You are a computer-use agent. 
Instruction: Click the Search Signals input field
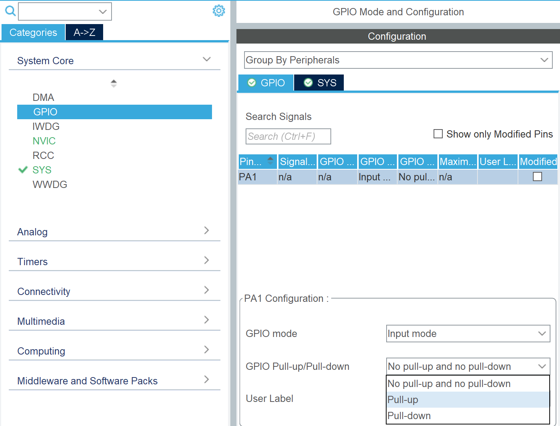click(x=288, y=136)
